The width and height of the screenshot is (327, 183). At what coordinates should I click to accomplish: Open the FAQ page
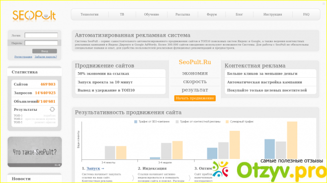306,15
